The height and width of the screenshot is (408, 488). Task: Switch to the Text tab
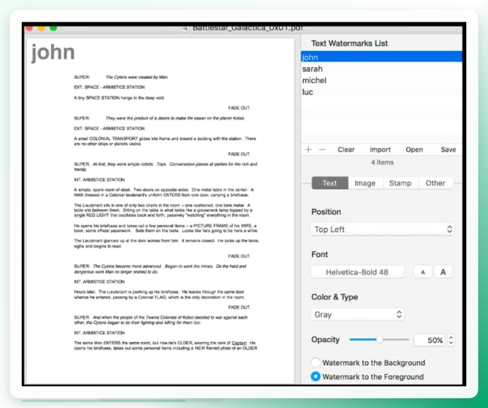329,183
